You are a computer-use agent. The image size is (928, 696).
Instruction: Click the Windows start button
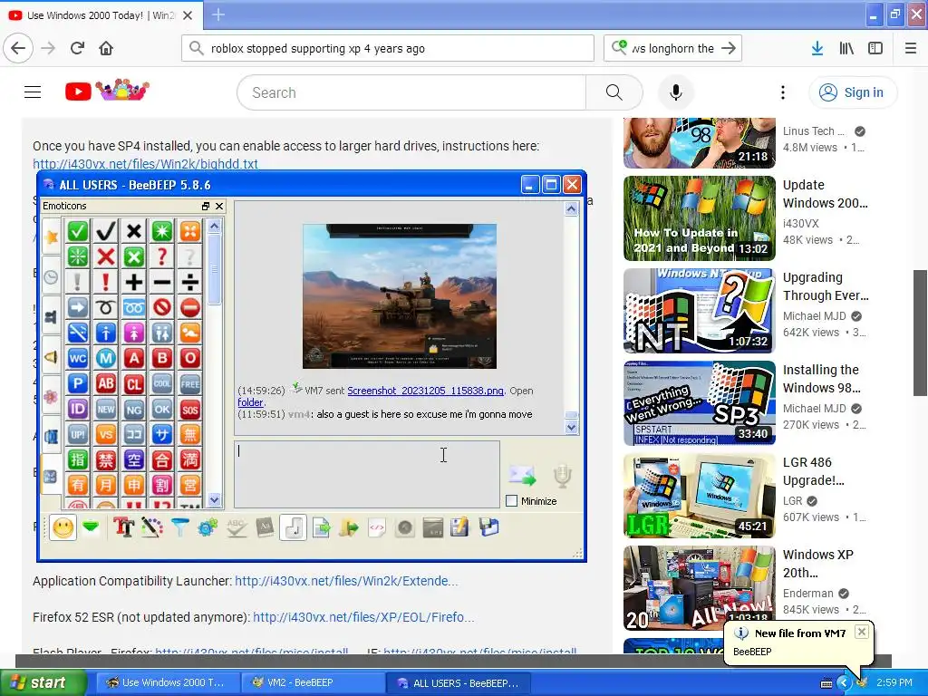[x=43, y=682]
